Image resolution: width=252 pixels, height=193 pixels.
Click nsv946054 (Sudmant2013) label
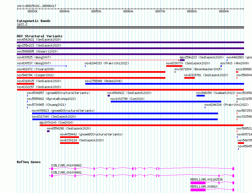[x=216, y=93]
